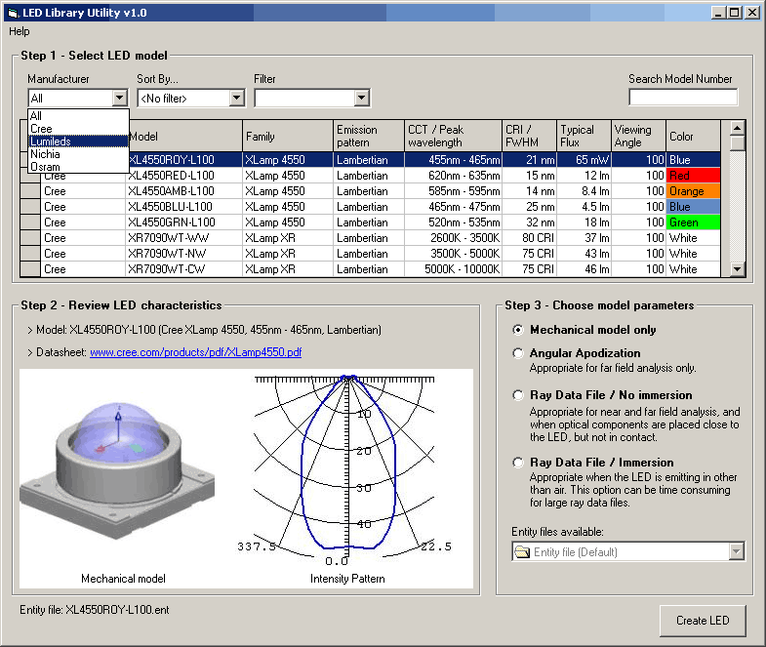Click the CCT / Peak wavelength header
The width and height of the screenshot is (766, 647).
point(453,137)
